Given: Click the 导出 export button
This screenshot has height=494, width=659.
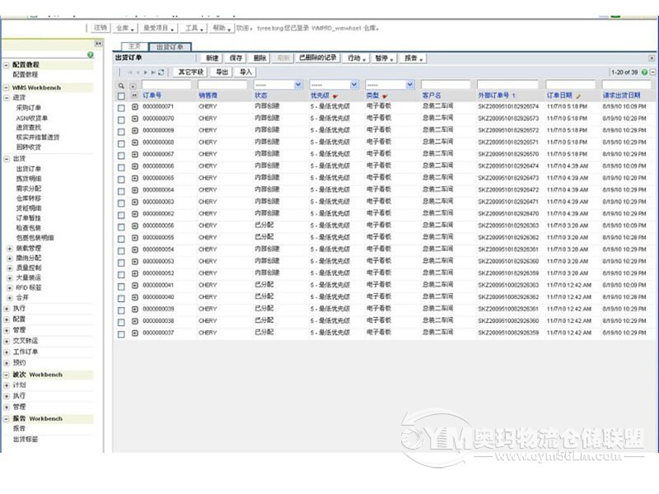Looking at the screenshot, I should point(222,72).
